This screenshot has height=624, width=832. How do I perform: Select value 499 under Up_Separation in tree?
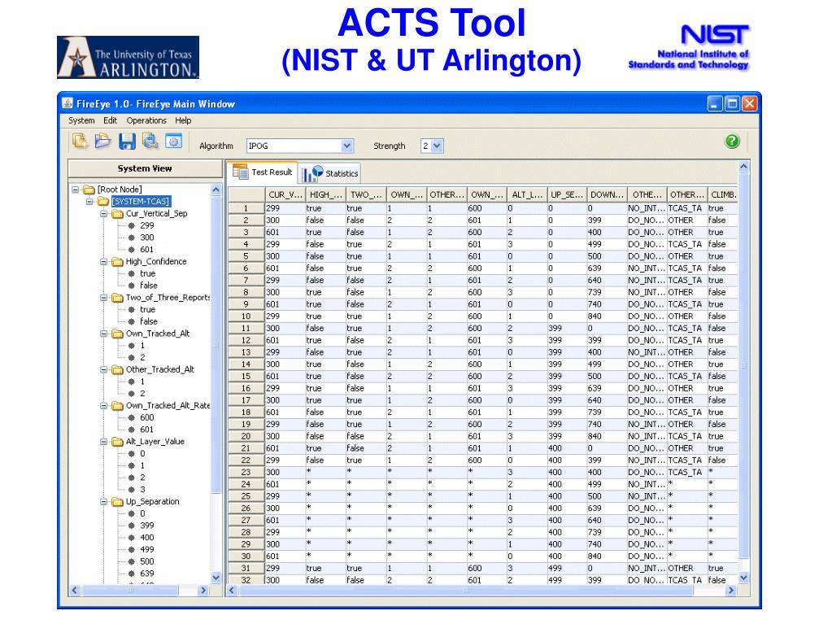pos(147,550)
